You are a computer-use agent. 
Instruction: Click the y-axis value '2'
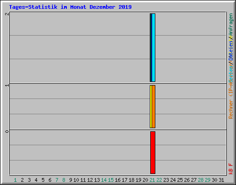pos(7,14)
